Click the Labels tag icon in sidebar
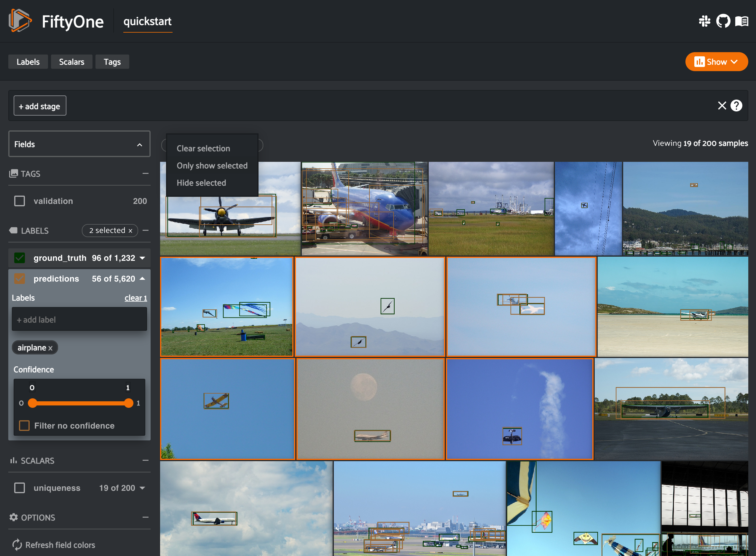The height and width of the screenshot is (556, 756). 13,231
